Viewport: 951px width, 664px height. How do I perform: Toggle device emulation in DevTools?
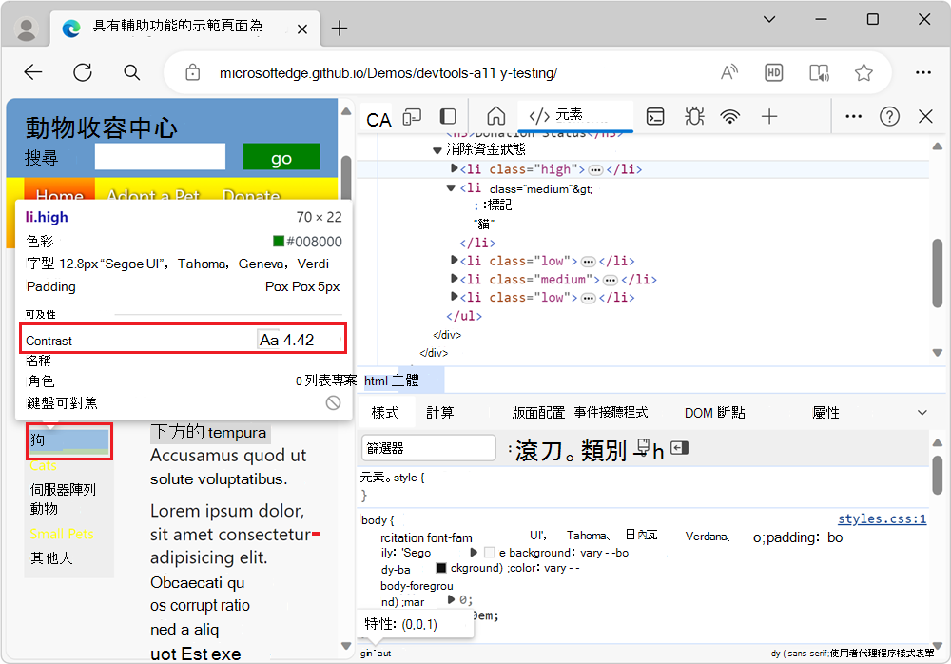[x=412, y=116]
